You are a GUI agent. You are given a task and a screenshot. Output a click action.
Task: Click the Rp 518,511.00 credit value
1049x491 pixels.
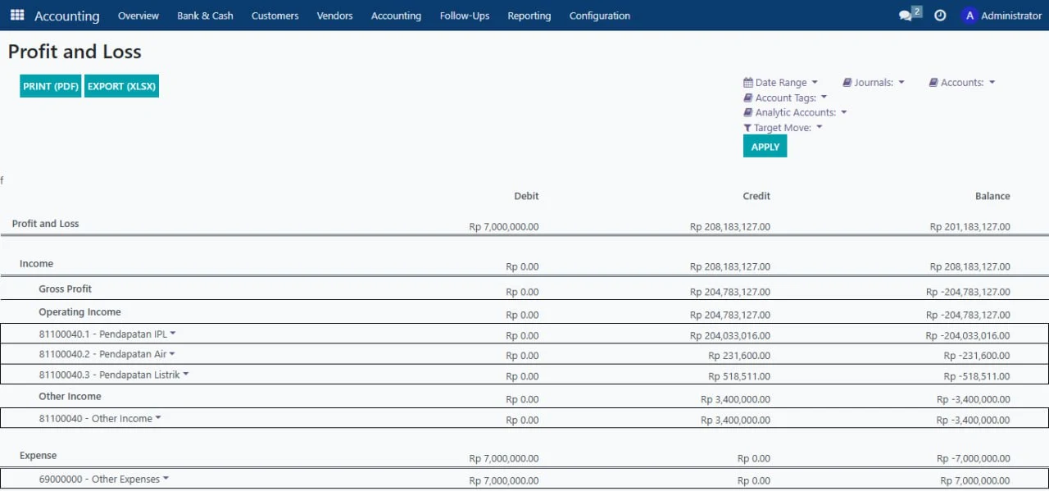pos(739,376)
